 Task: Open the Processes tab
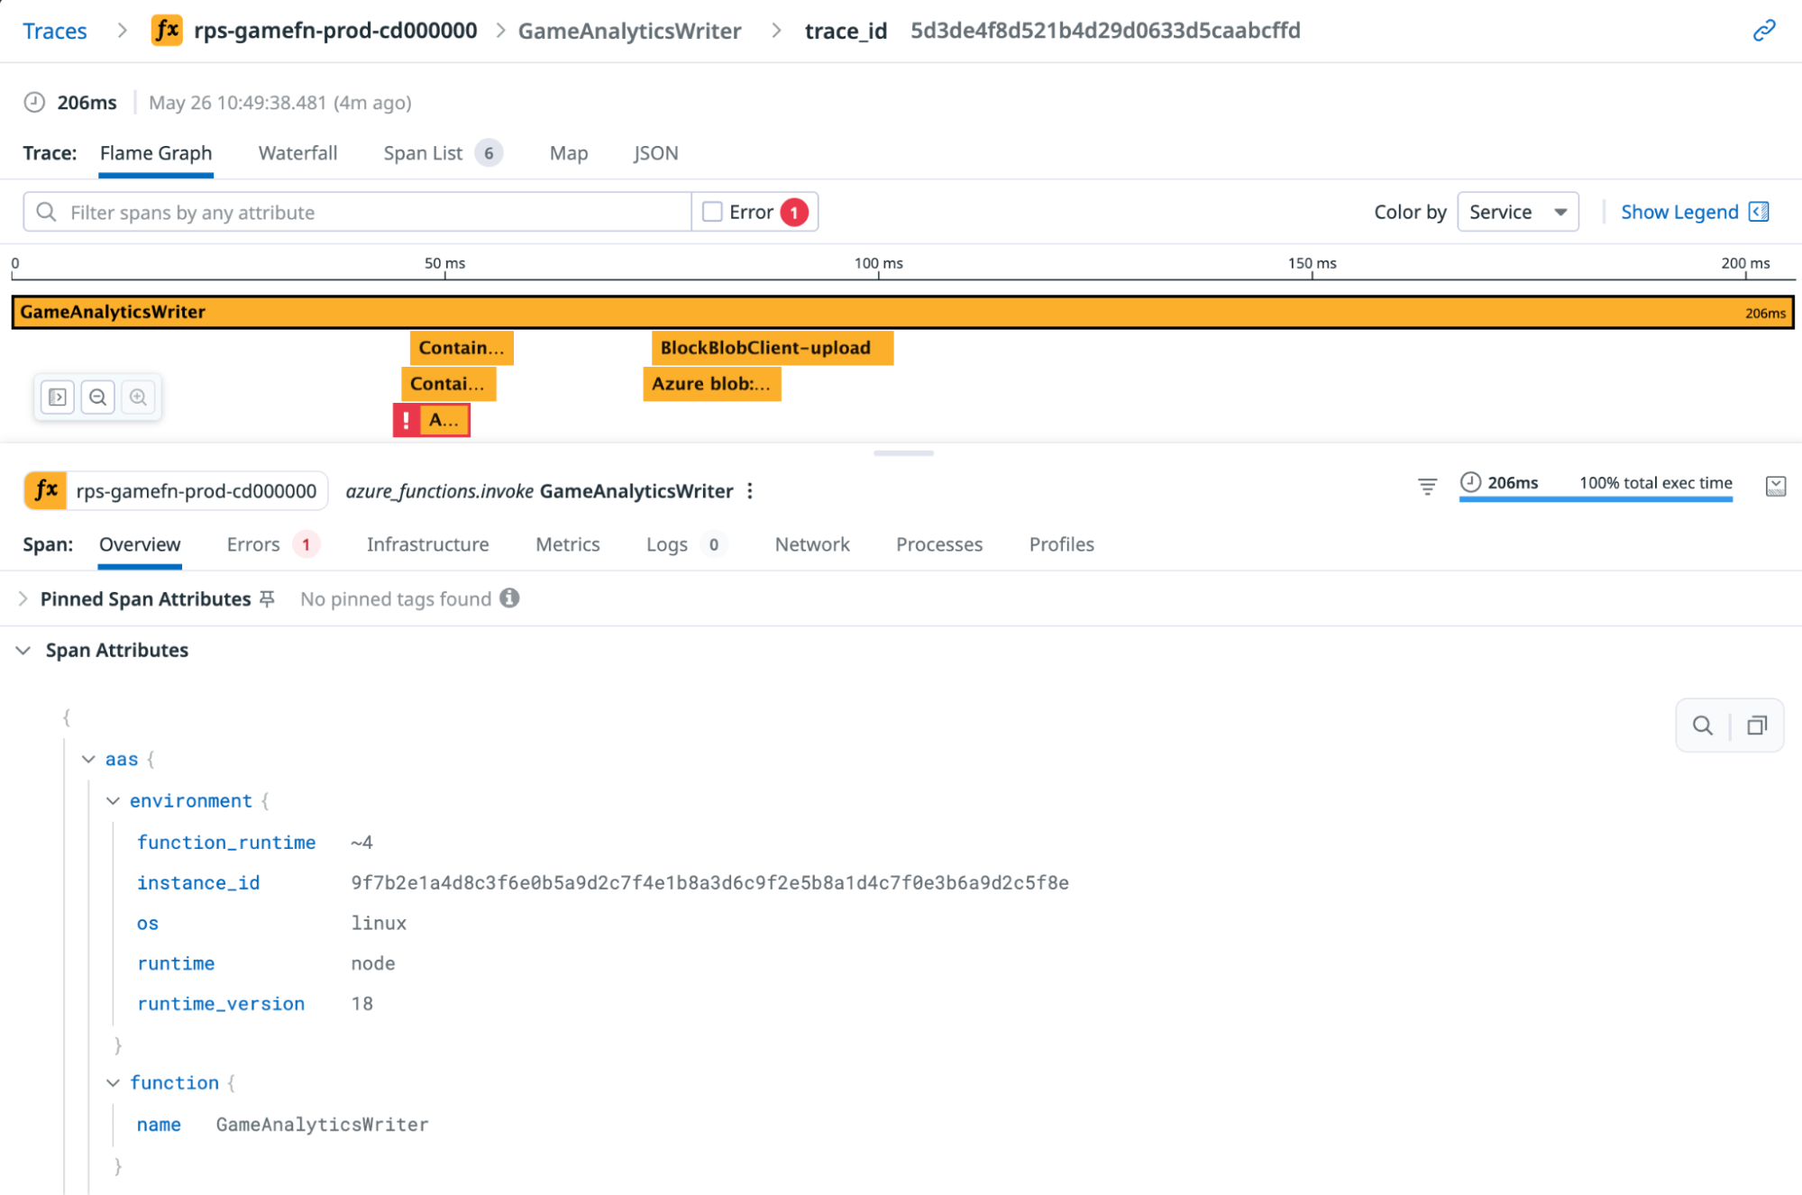pos(939,544)
